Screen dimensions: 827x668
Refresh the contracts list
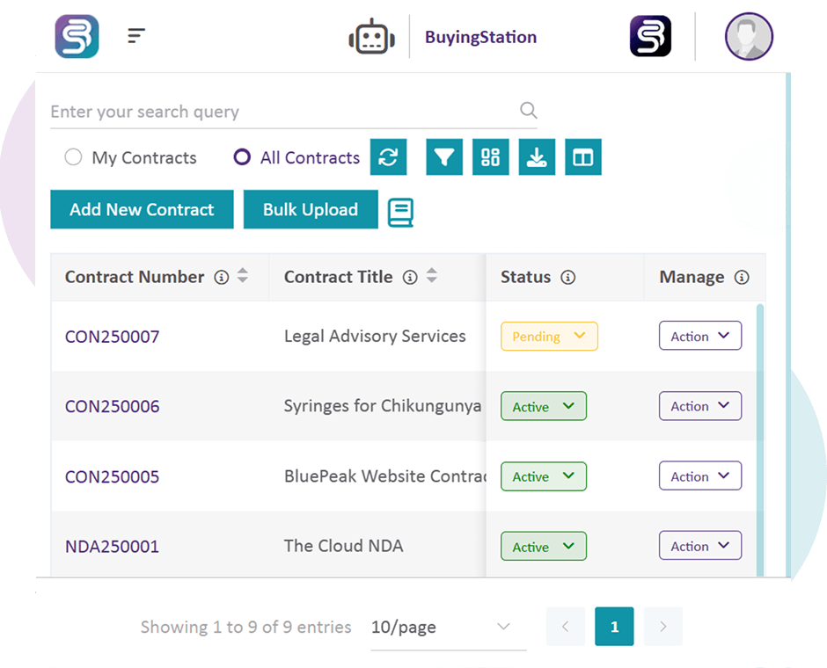coord(388,157)
